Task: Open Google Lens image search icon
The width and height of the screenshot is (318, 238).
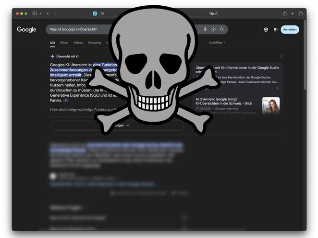Action: click(x=213, y=30)
